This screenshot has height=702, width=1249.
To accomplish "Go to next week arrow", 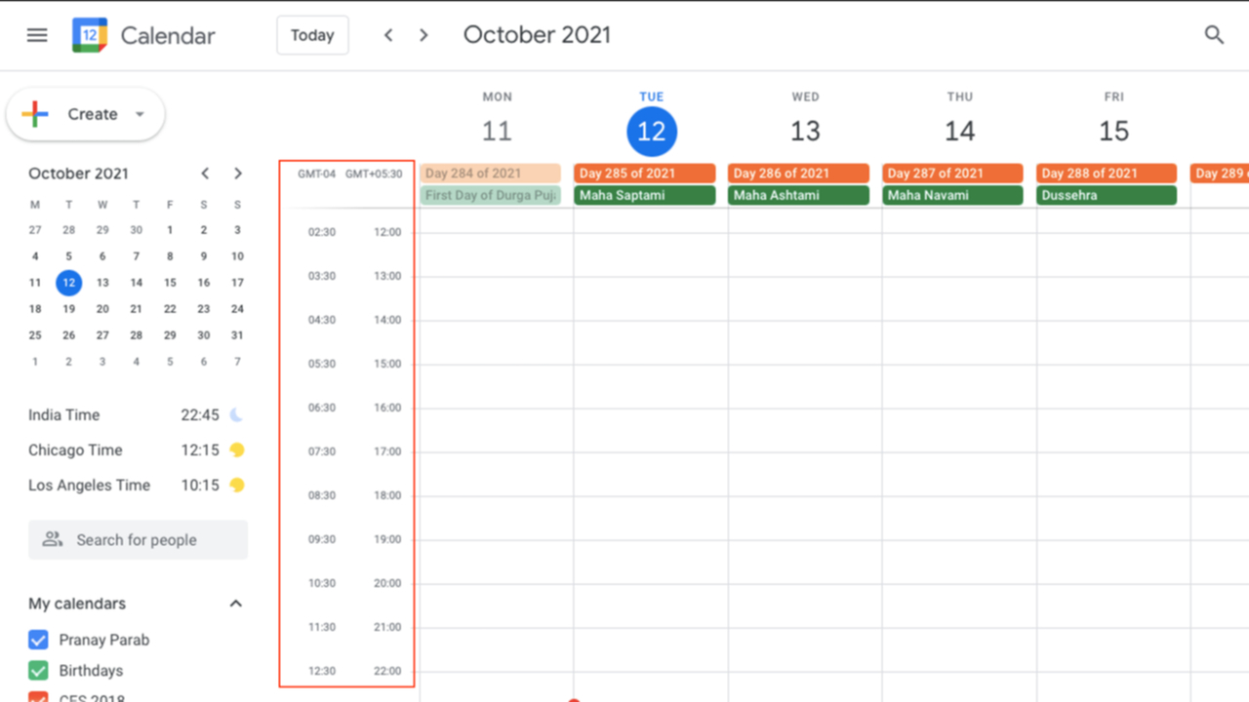I will coord(423,35).
